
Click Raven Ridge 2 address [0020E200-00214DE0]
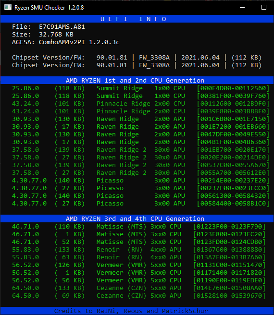coord(233,157)
